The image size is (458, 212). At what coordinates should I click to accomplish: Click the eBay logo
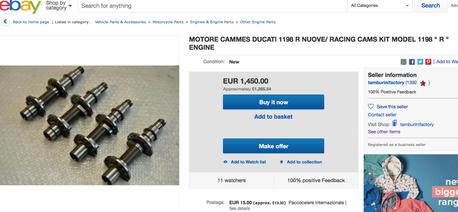tap(20, 6)
